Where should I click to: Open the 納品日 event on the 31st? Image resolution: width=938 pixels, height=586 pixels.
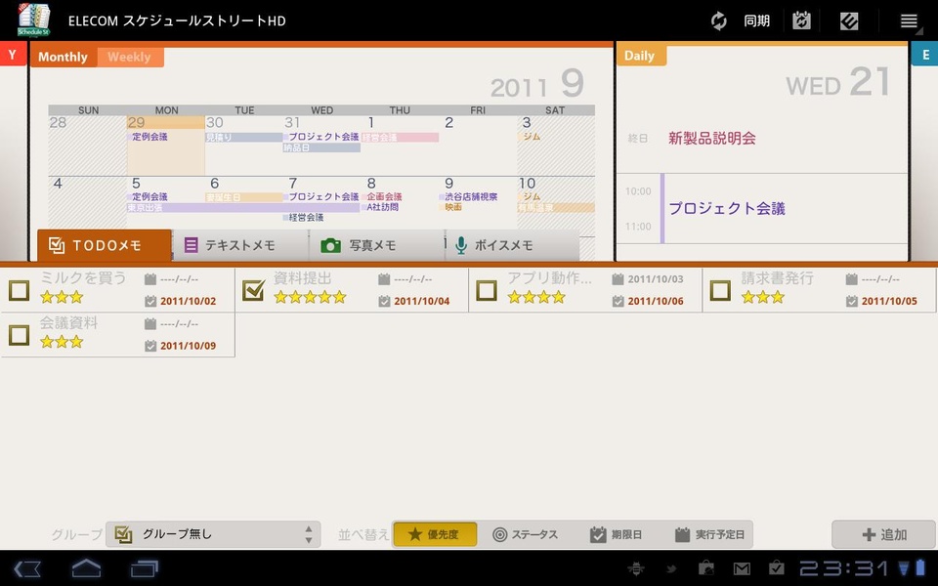[x=321, y=147]
